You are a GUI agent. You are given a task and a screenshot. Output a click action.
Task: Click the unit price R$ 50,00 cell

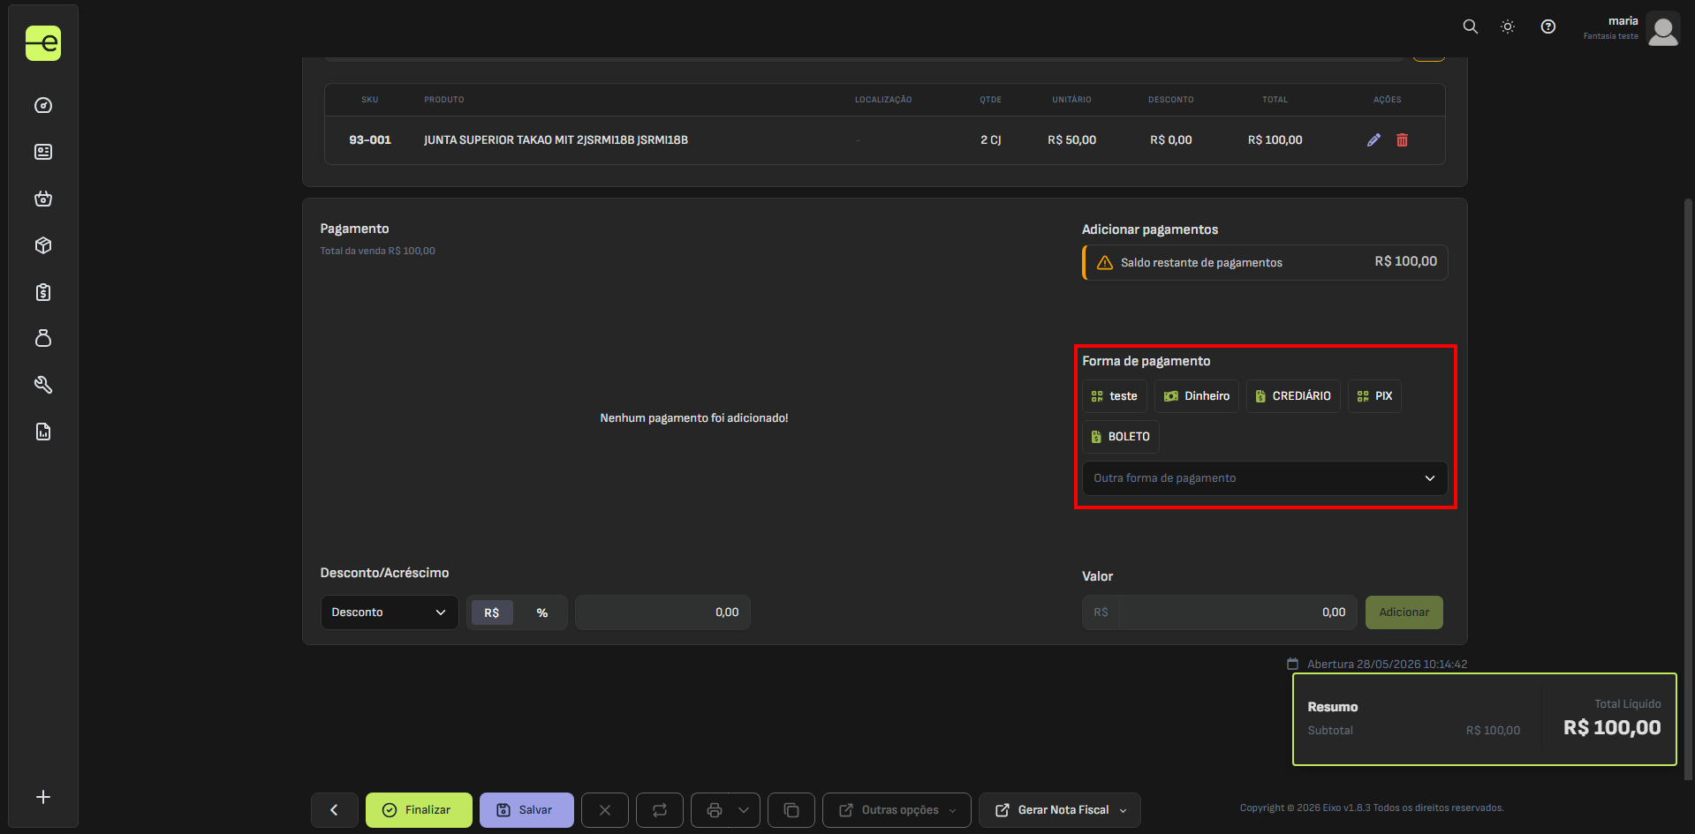coord(1072,140)
